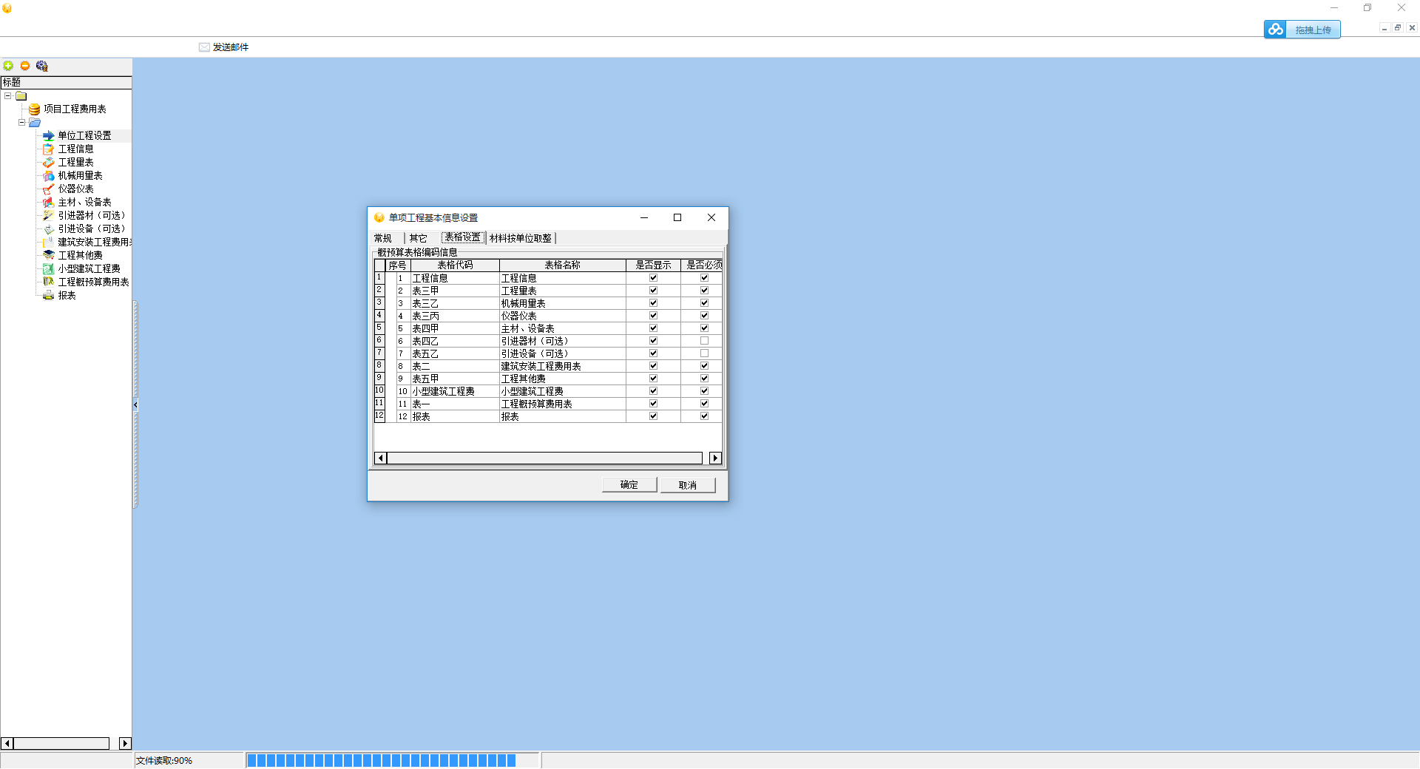Click the 发送邮件 link
The width and height of the screenshot is (1420, 769).
pyautogui.click(x=231, y=47)
